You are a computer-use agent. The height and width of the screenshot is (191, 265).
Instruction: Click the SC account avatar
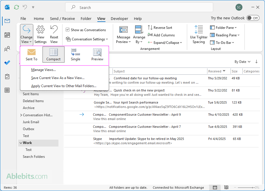coord(239,7)
